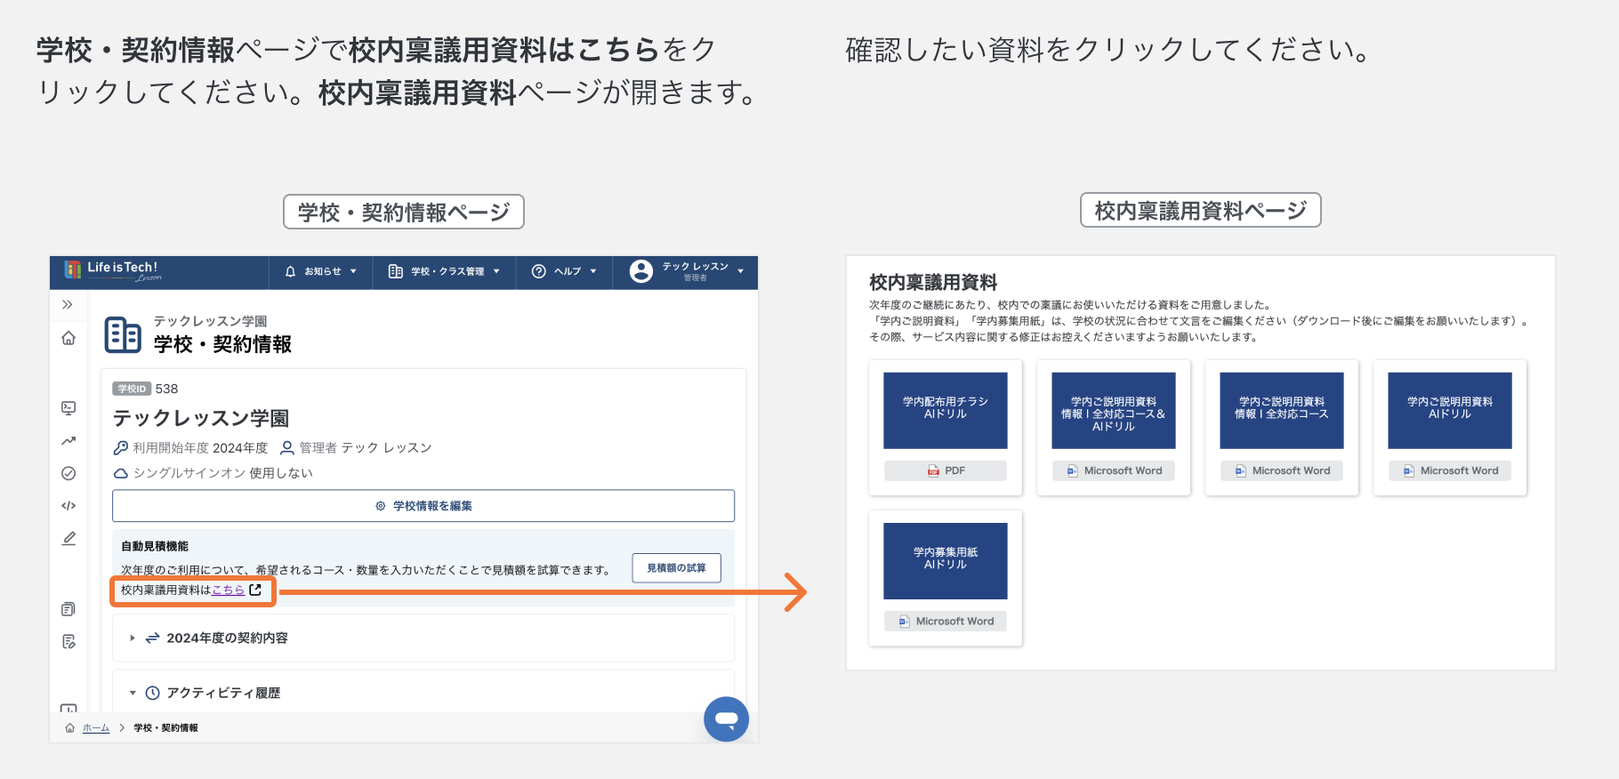Open the 学内配布用チラシ AIドリル thumbnail
Viewport: 1619px width, 779px height.
click(946, 410)
